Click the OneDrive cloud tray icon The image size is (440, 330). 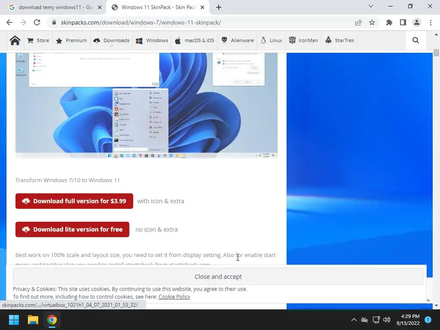pyautogui.click(x=364, y=320)
